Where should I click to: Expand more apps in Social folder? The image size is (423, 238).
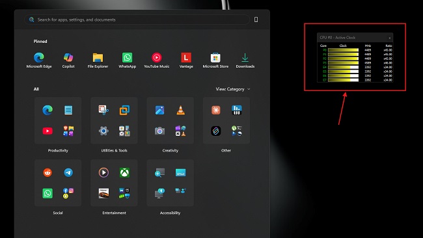tap(68, 193)
